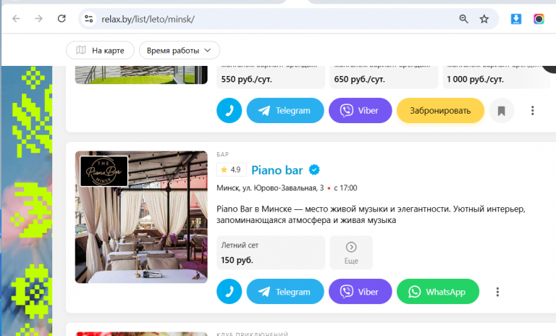
Task: Call Piano bar via phone icon
Action: pyautogui.click(x=229, y=292)
